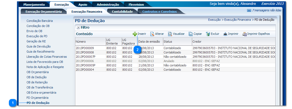Image resolution: width=292 pixels, height=109 pixels.
Task: Click the Imprimir printer icon
Action: [225, 34]
